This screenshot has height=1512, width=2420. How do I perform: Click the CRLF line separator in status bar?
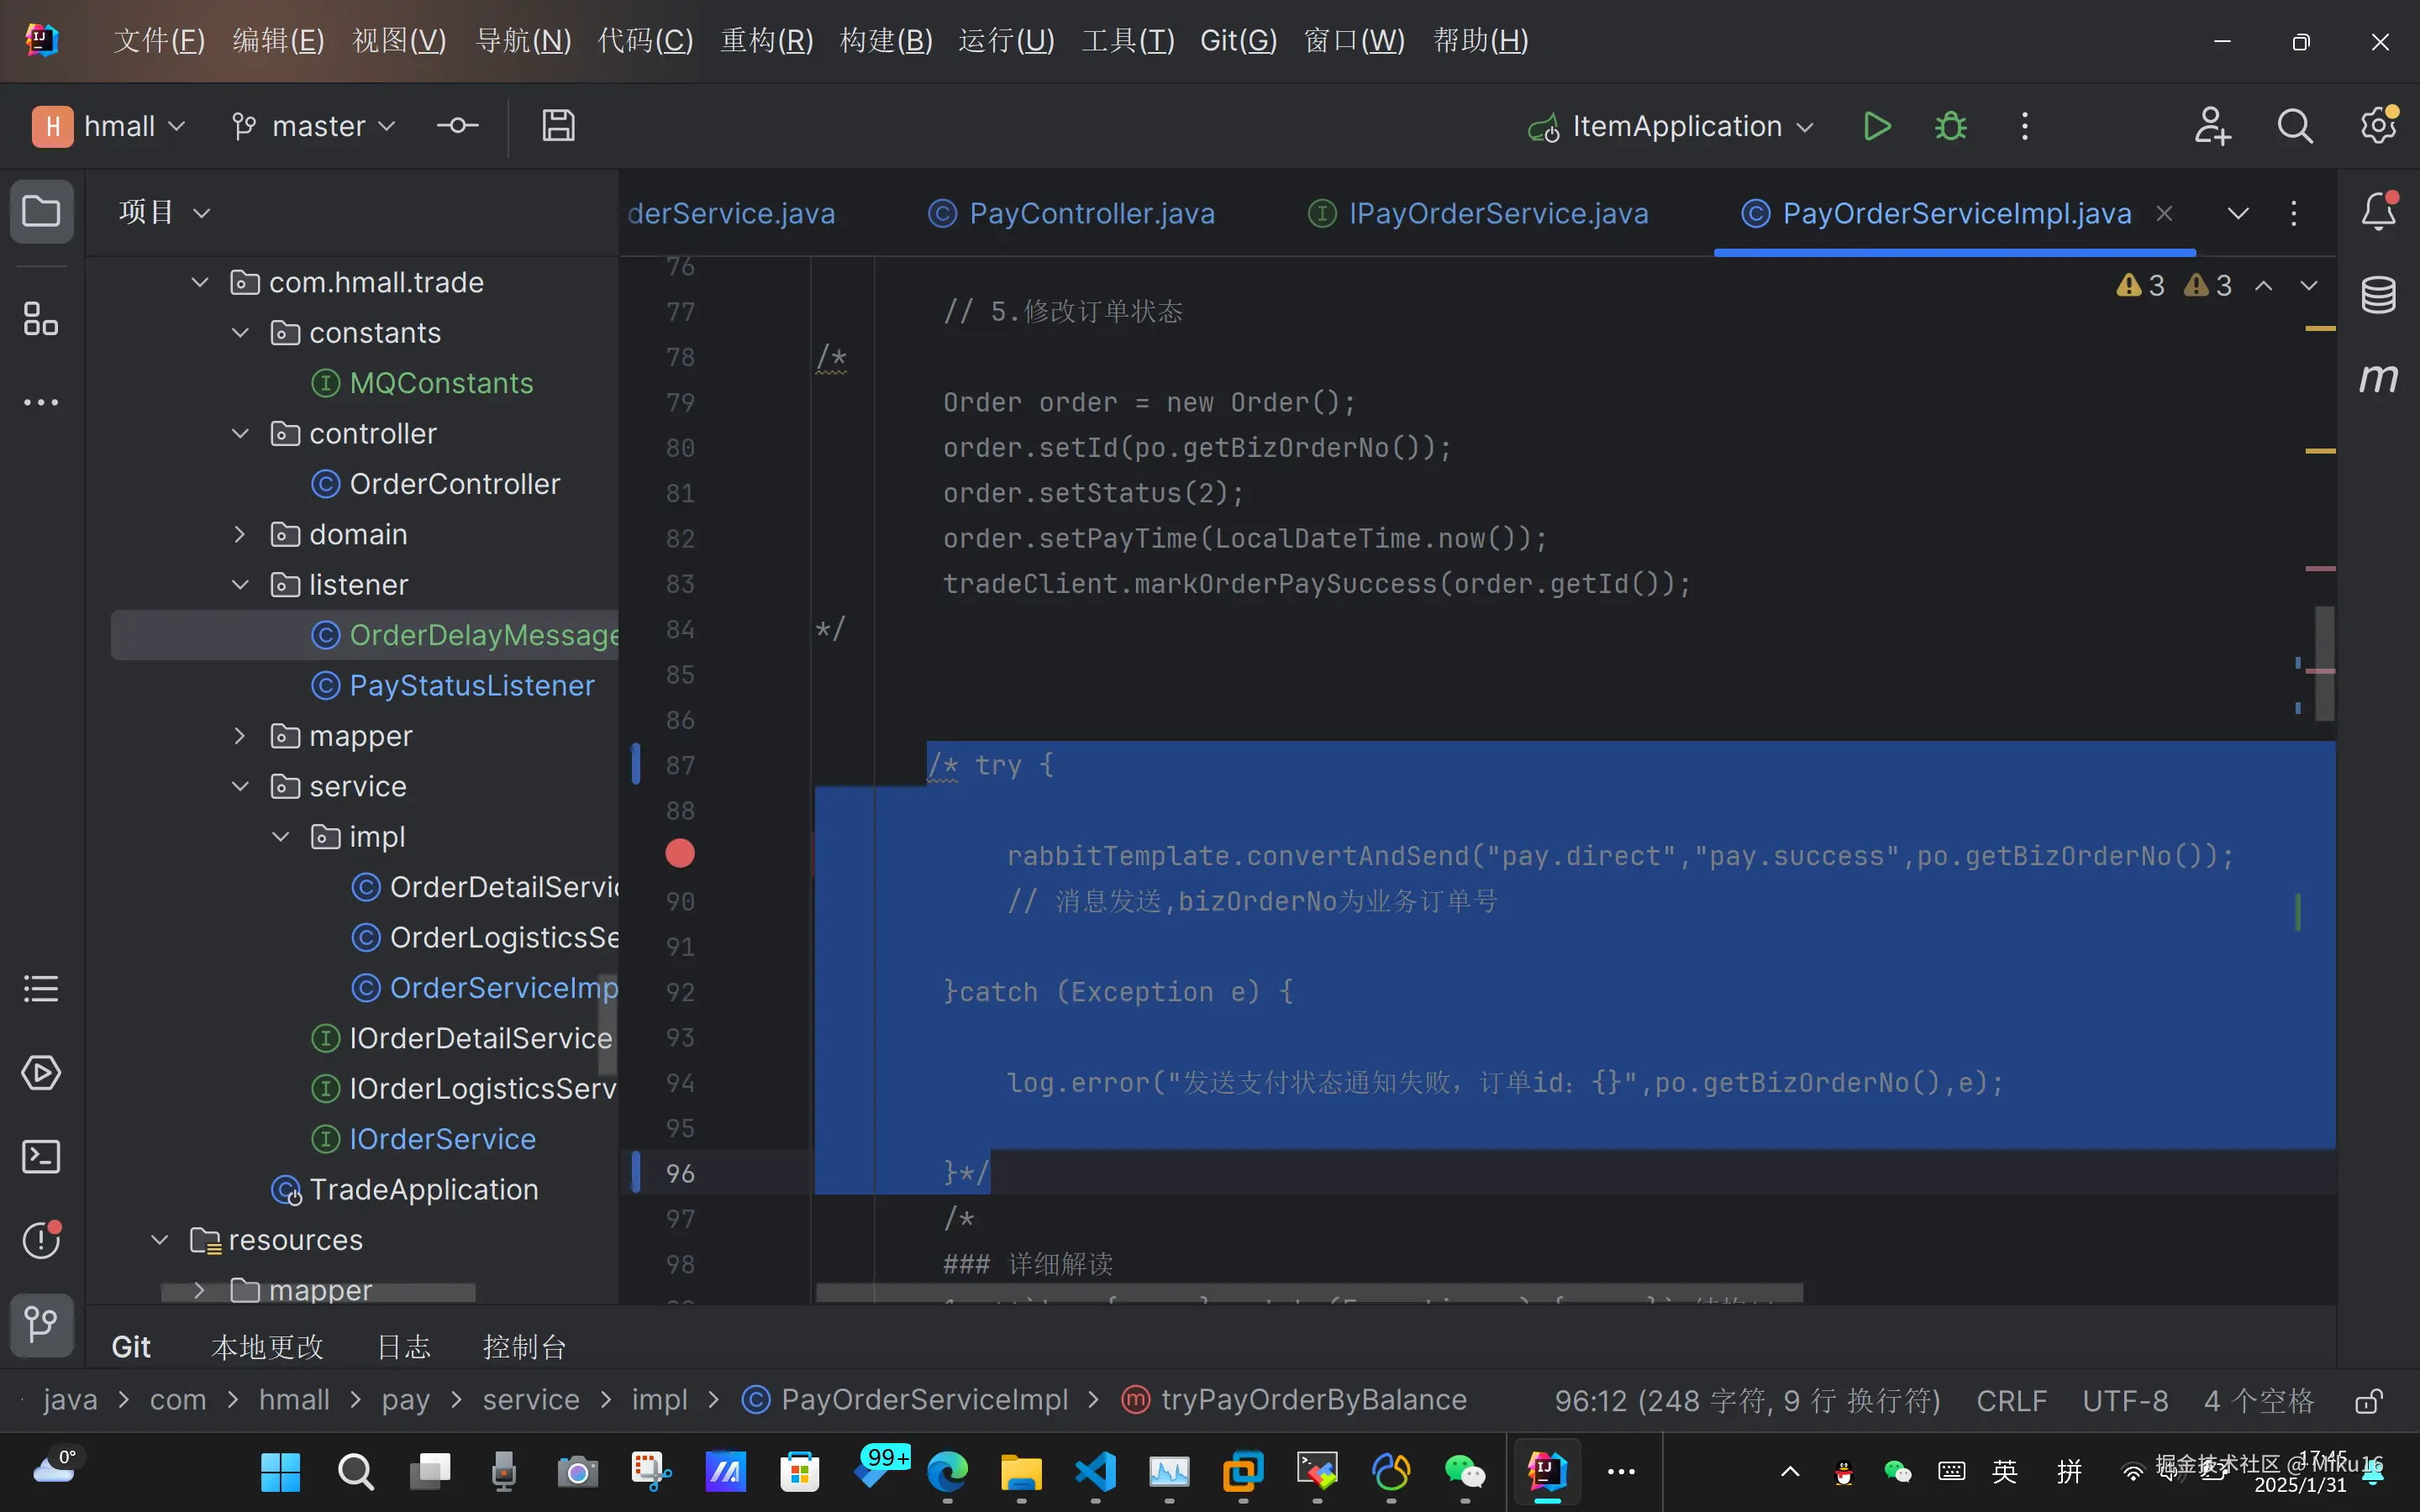point(2011,1400)
